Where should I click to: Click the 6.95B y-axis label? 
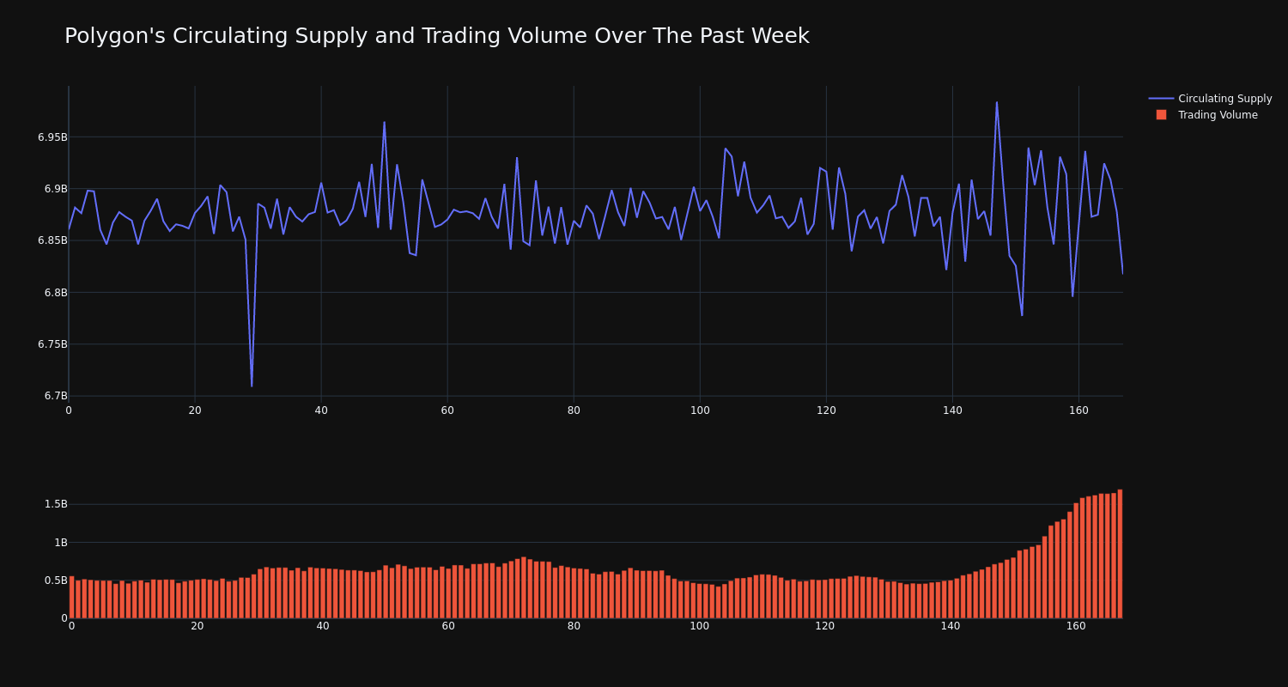pos(52,137)
